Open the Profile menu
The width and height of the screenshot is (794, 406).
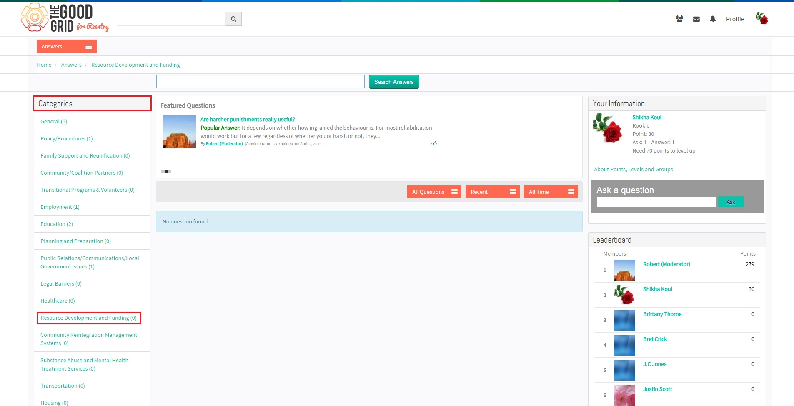pos(735,19)
